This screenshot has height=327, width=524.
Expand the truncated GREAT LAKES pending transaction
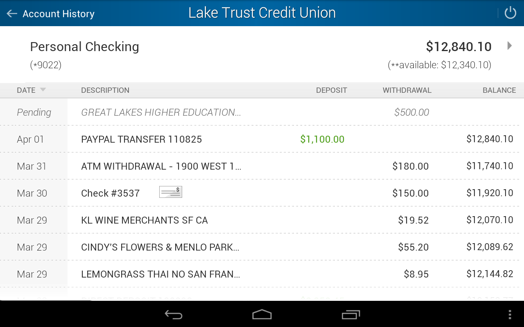[161, 112]
